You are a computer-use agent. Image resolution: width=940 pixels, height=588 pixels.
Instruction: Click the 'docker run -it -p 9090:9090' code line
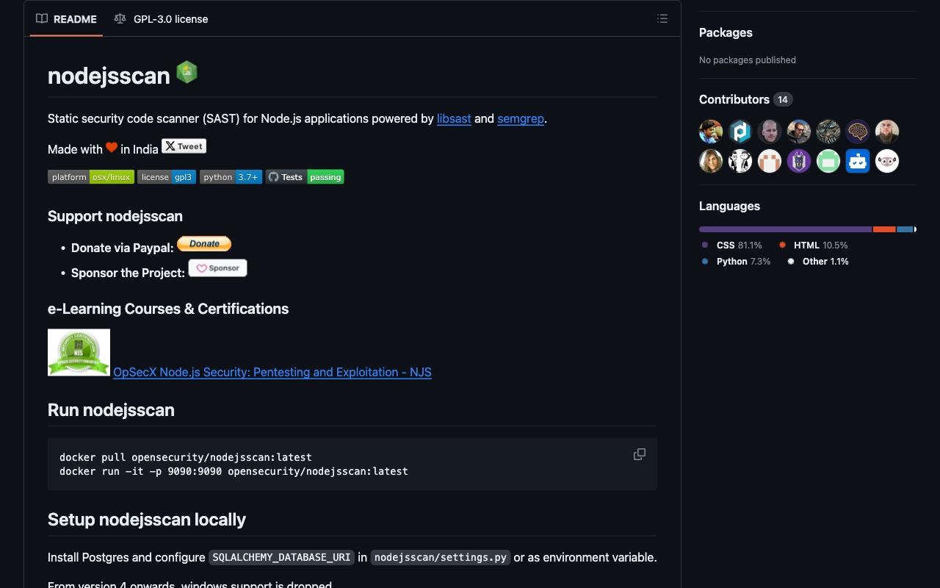tap(234, 471)
